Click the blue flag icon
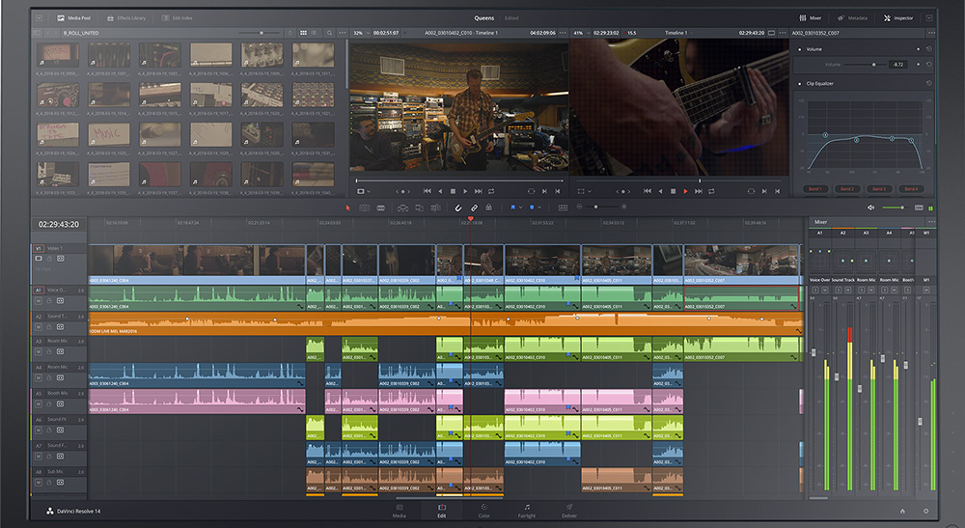Viewport: 965px width, 528px height. click(x=513, y=208)
